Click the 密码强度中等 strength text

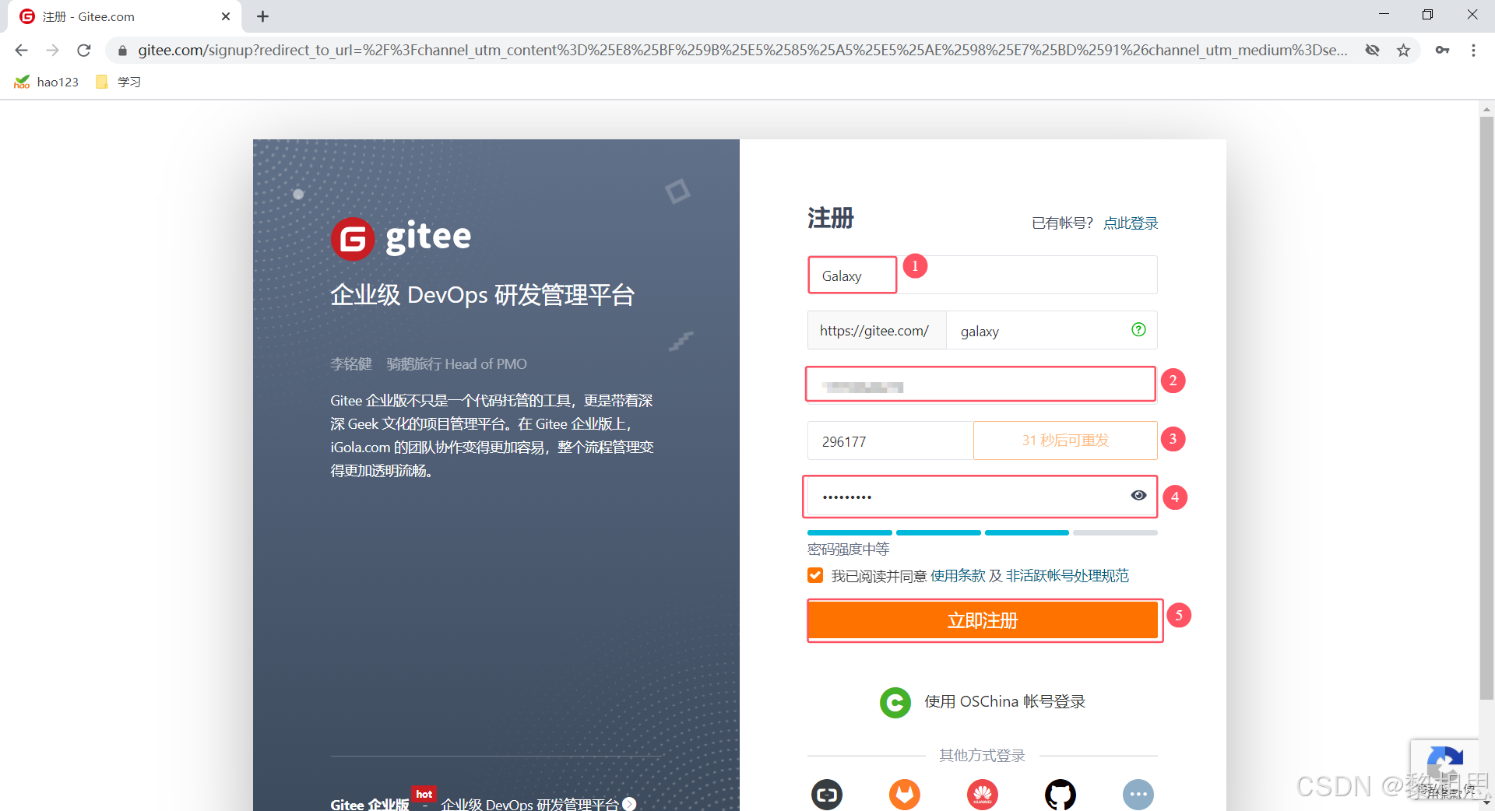(x=848, y=549)
